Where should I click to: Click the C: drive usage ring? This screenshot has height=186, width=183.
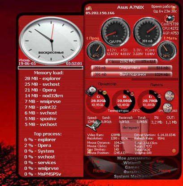click(98, 101)
